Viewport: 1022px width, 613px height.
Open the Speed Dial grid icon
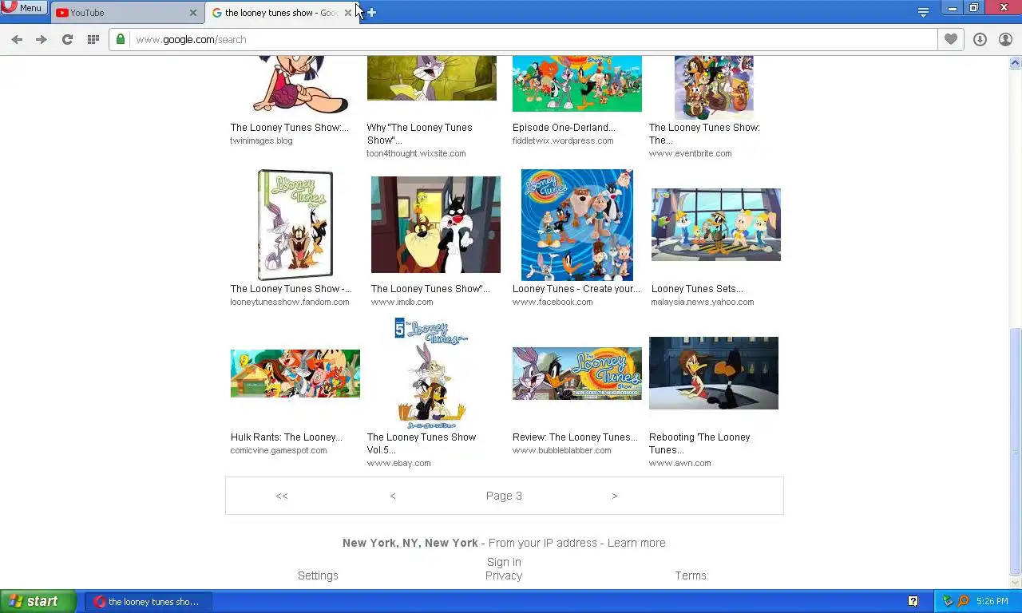tap(93, 39)
